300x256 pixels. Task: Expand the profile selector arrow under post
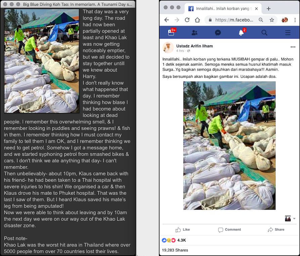294,218
